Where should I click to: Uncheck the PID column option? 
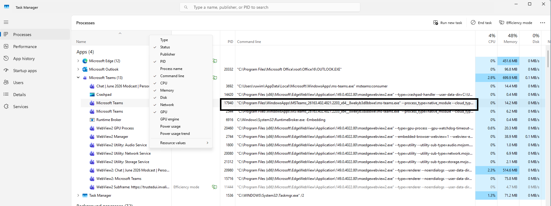coord(181,62)
